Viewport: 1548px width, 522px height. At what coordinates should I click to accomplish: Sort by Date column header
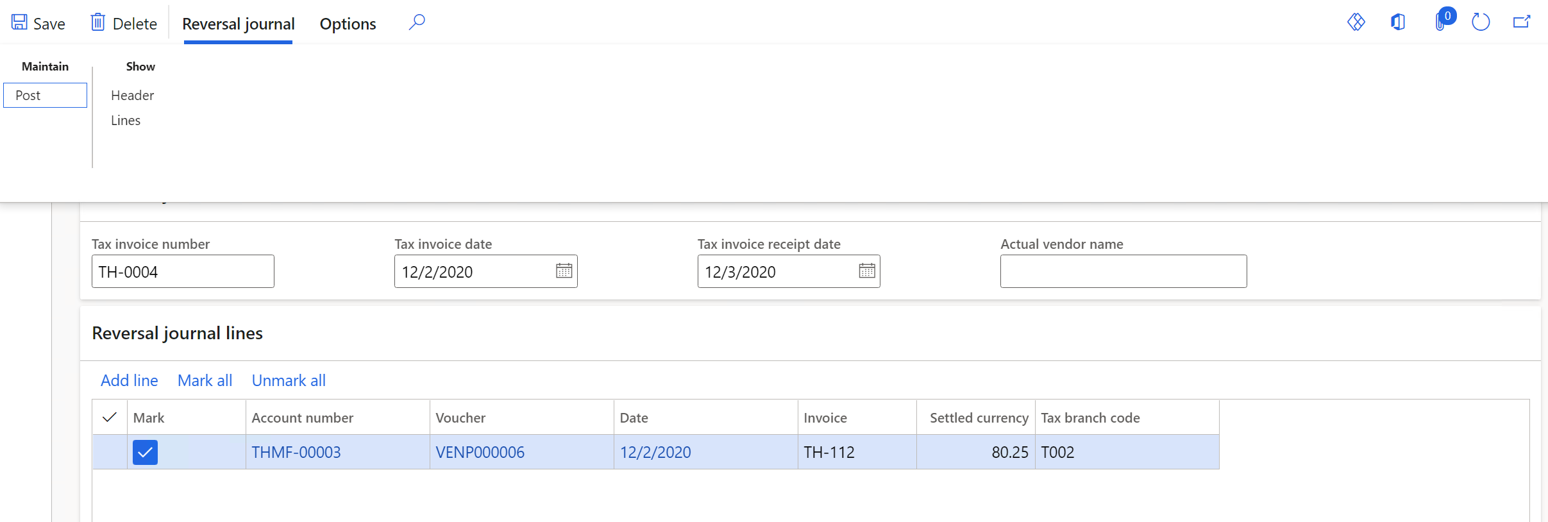pyautogui.click(x=706, y=417)
